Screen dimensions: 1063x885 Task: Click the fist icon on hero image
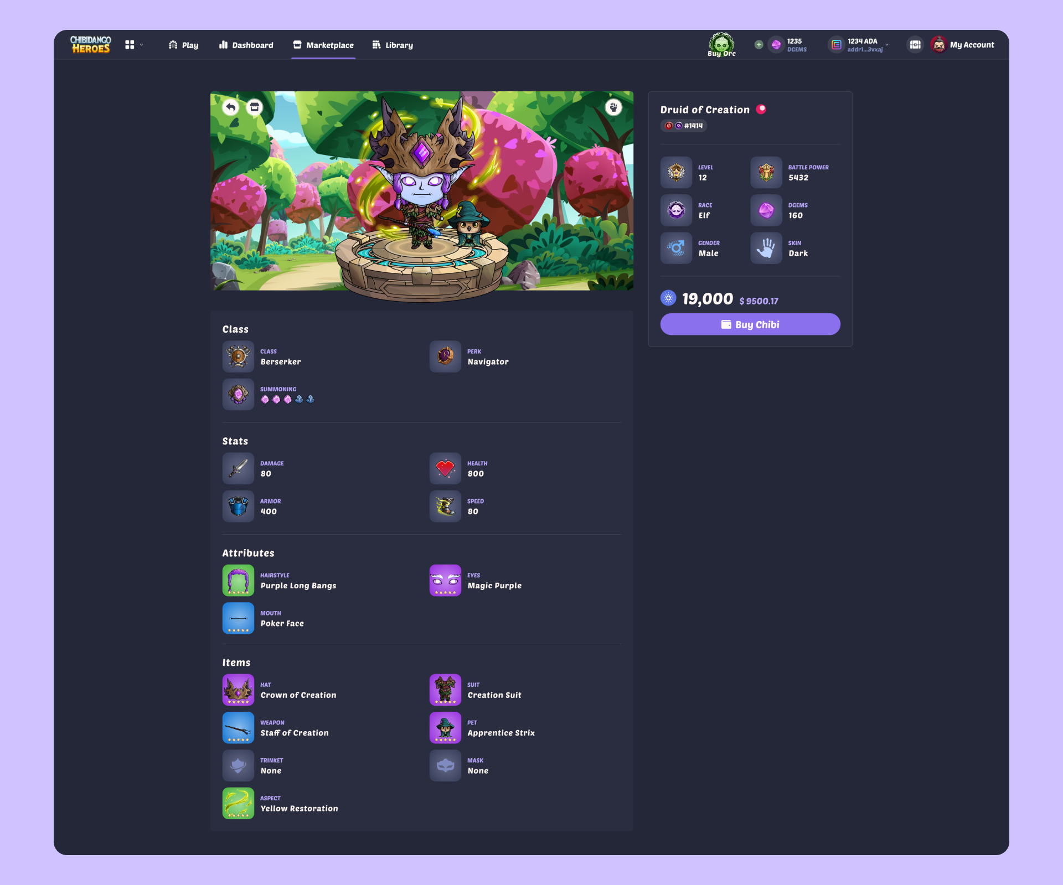(613, 107)
